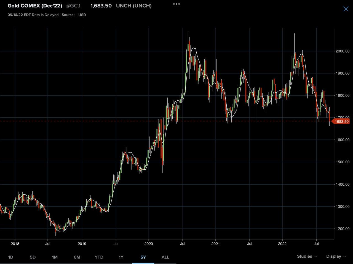The width and height of the screenshot is (353, 264).
Task: Show the 1M chart range
Action: click(x=55, y=257)
